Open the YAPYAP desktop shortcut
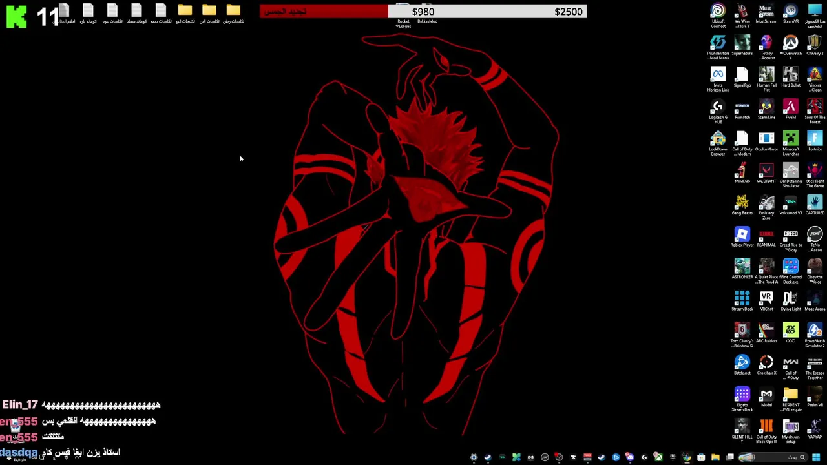 (x=815, y=429)
